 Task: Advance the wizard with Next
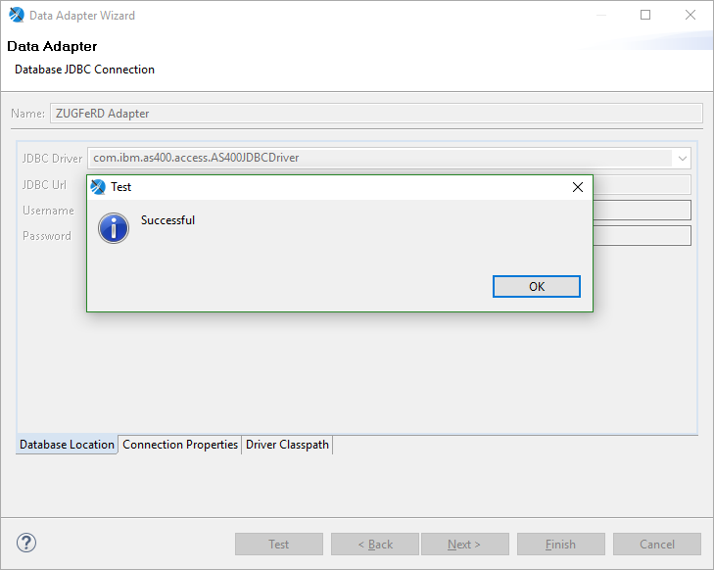(464, 545)
